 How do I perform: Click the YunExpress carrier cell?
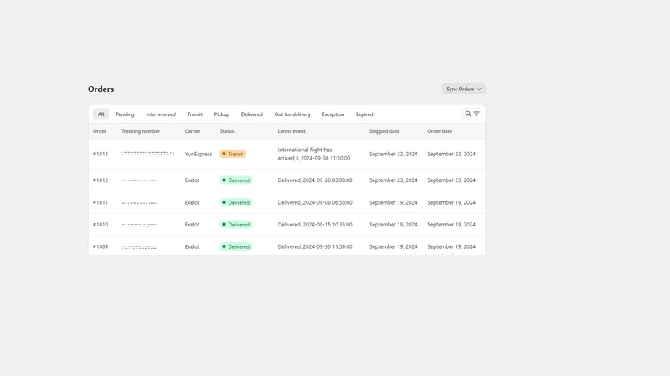coord(198,154)
